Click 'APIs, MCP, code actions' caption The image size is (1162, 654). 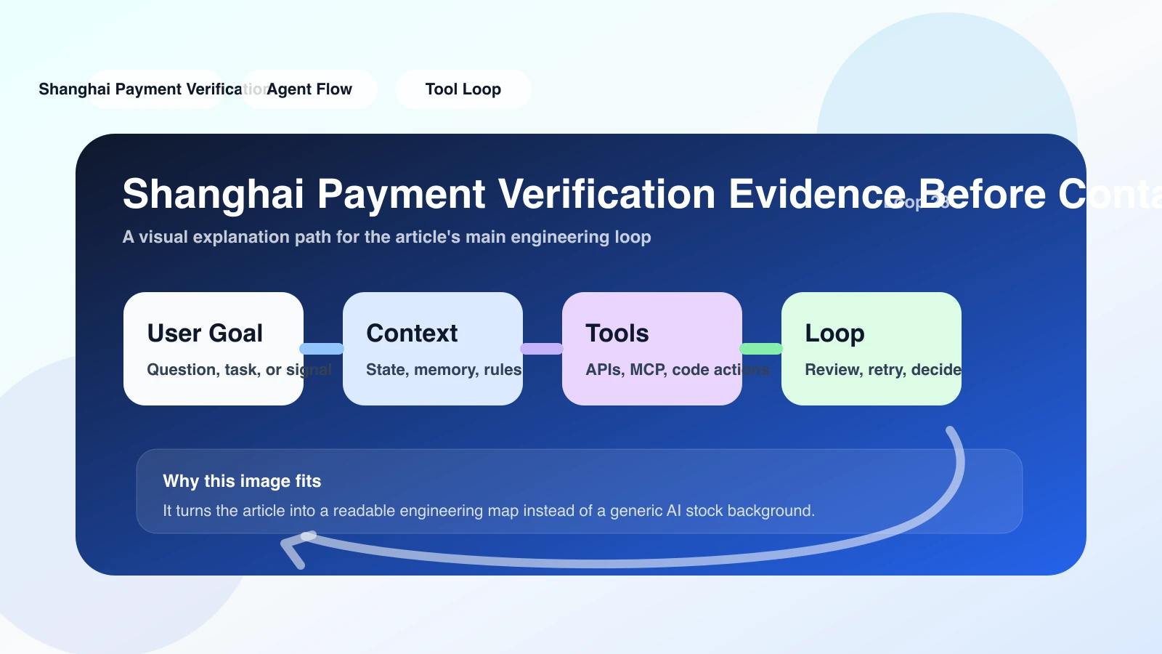[x=678, y=370]
